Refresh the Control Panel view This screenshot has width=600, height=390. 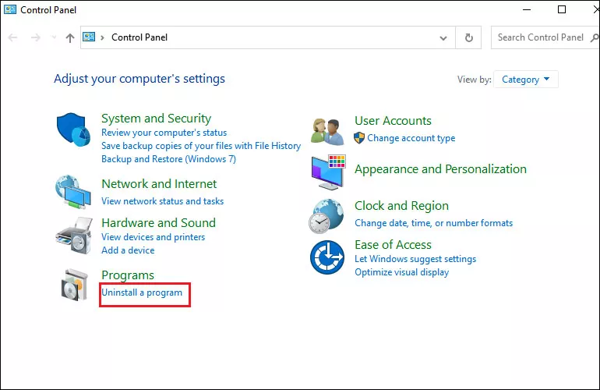click(x=469, y=37)
